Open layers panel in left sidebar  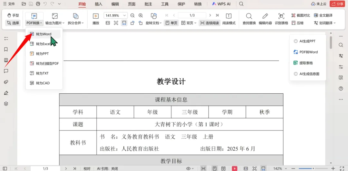6,104
